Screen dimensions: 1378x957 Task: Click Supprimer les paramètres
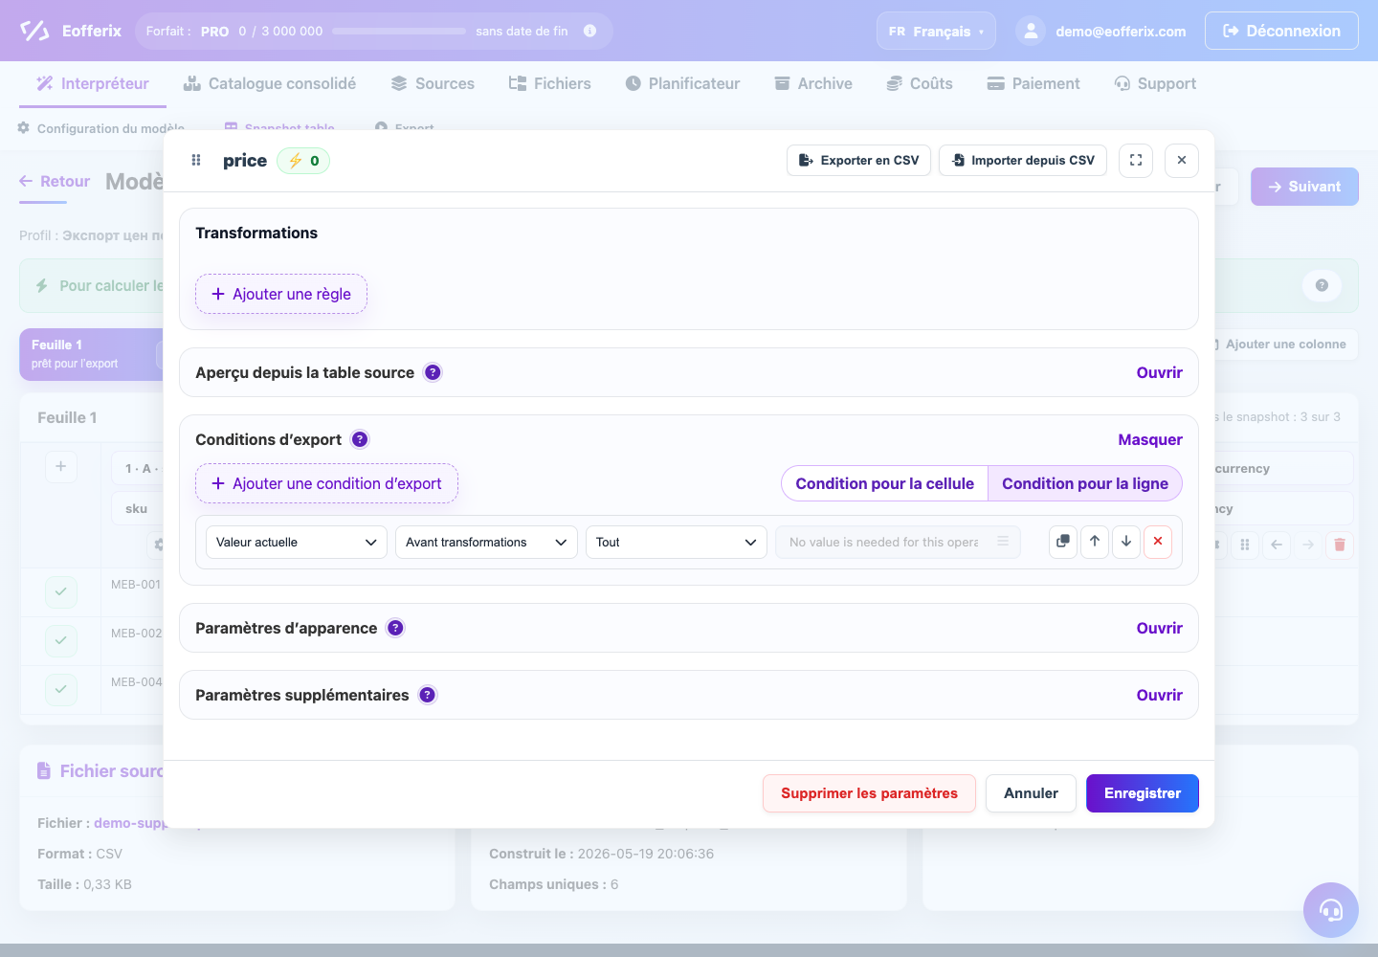869,793
